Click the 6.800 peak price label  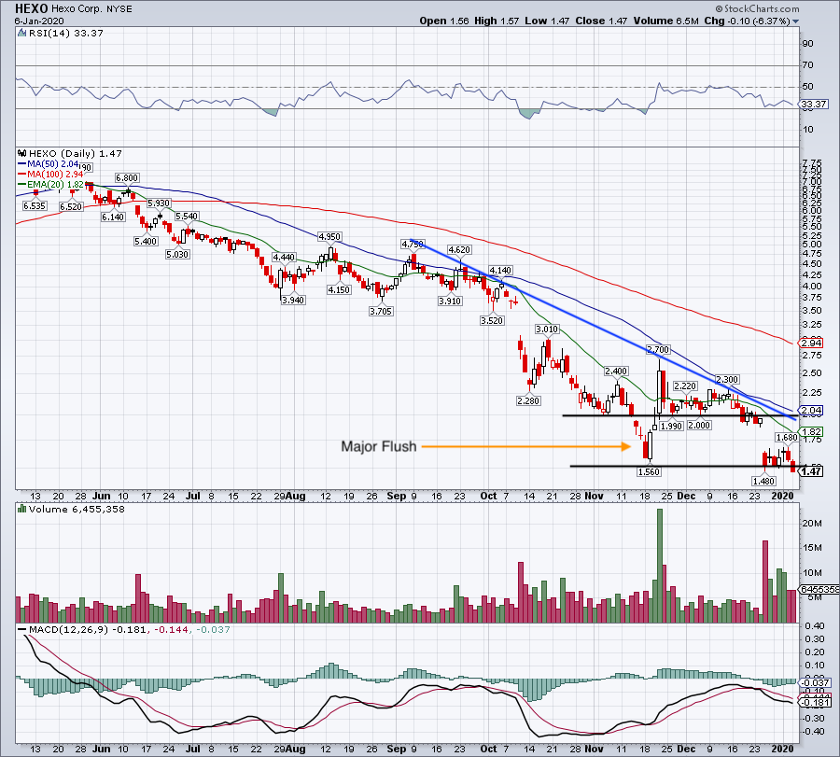tap(127, 178)
